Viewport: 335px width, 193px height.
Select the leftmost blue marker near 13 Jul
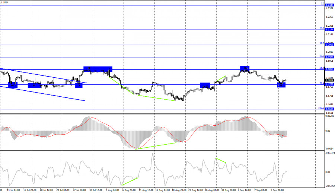13,85
